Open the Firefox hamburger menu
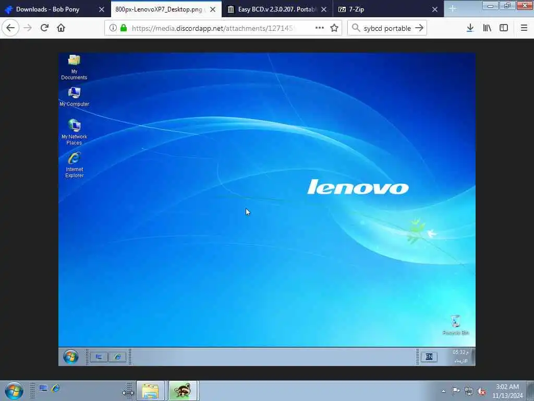Viewport: 534px width, 401px height. pos(524,28)
